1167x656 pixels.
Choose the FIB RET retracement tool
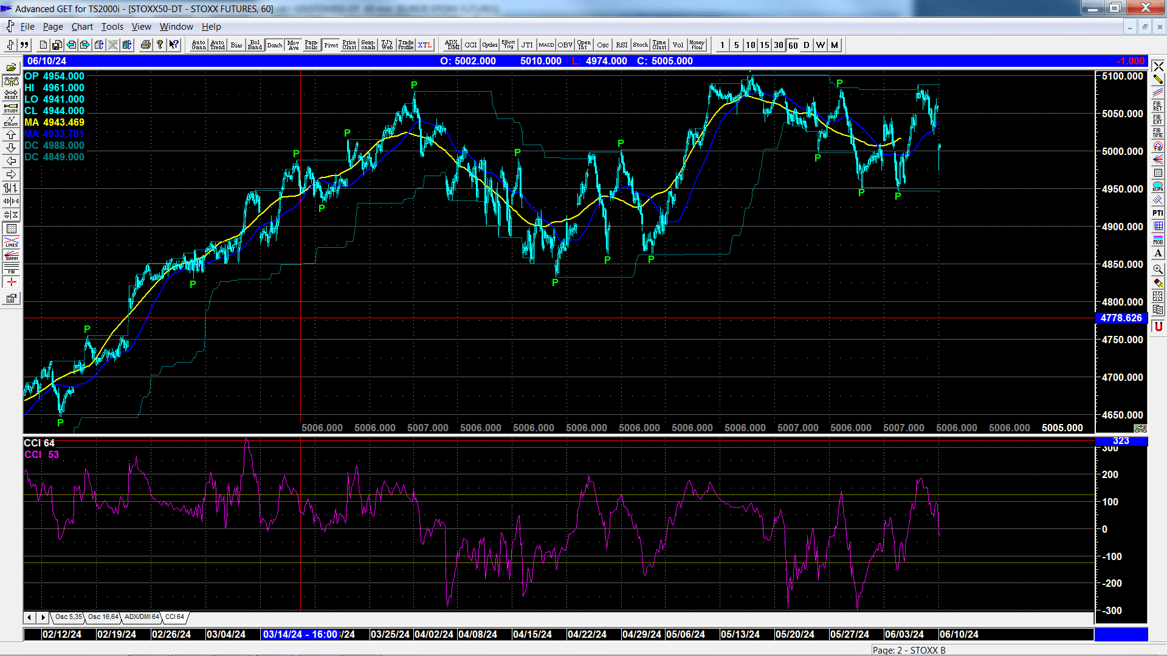pos(1158,106)
